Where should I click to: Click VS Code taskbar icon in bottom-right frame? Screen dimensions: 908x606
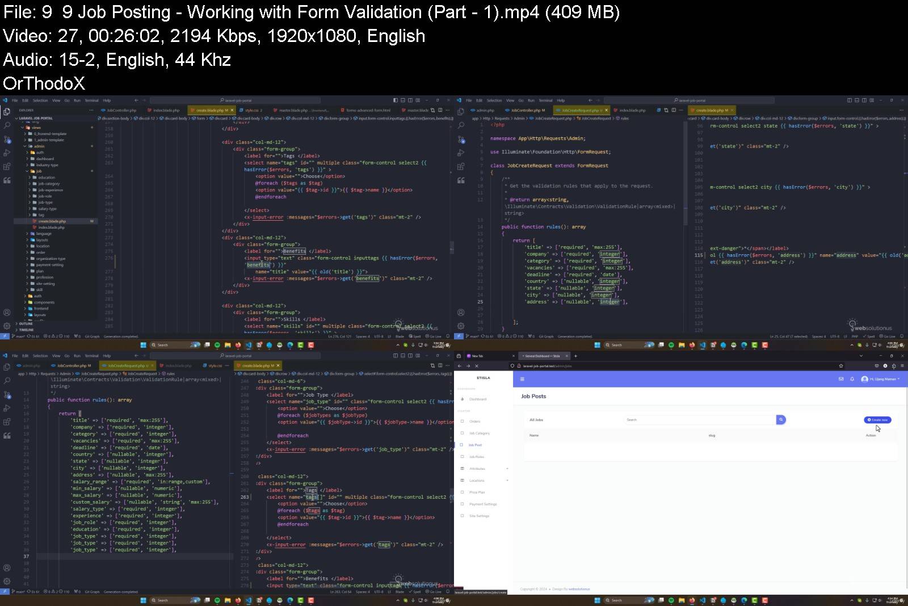pyautogui.click(x=703, y=600)
